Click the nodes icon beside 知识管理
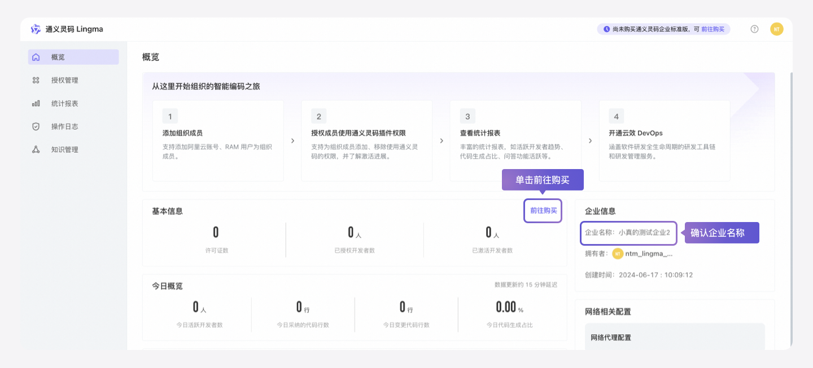The width and height of the screenshot is (813, 368). [36, 150]
